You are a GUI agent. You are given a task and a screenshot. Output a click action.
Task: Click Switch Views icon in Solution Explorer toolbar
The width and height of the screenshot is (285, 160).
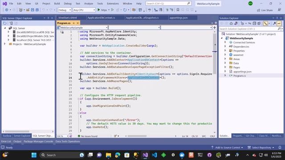tap(236, 24)
